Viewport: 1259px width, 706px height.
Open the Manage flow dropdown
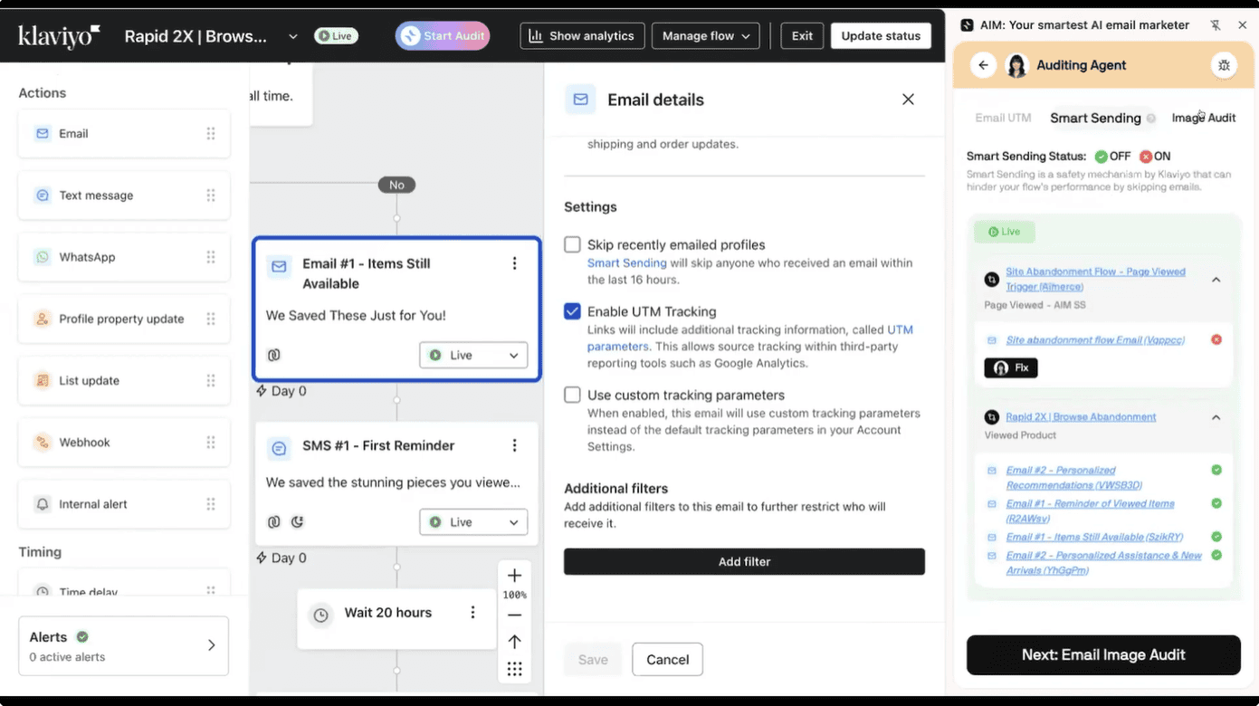tap(706, 36)
